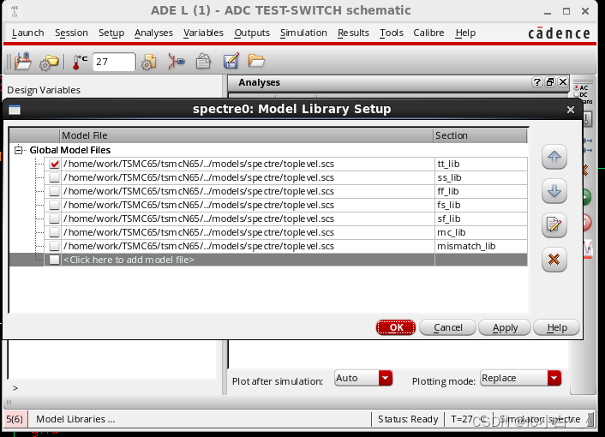Enable the fs_lib model file checkbox

coord(54,205)
